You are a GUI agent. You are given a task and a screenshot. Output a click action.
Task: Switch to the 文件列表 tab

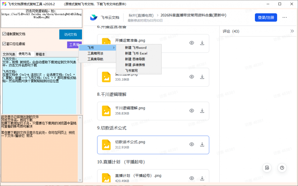click(10, 54)
